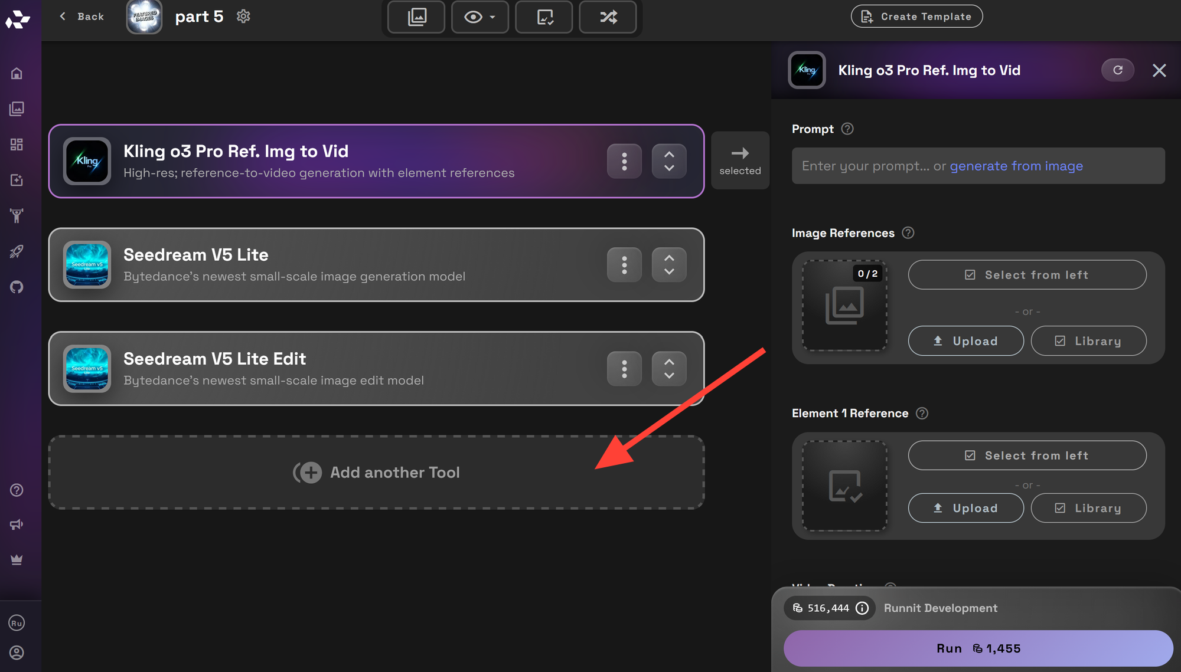
Task: Click the reset refresh icon in Kling panel
Action: coord(1117,70)
